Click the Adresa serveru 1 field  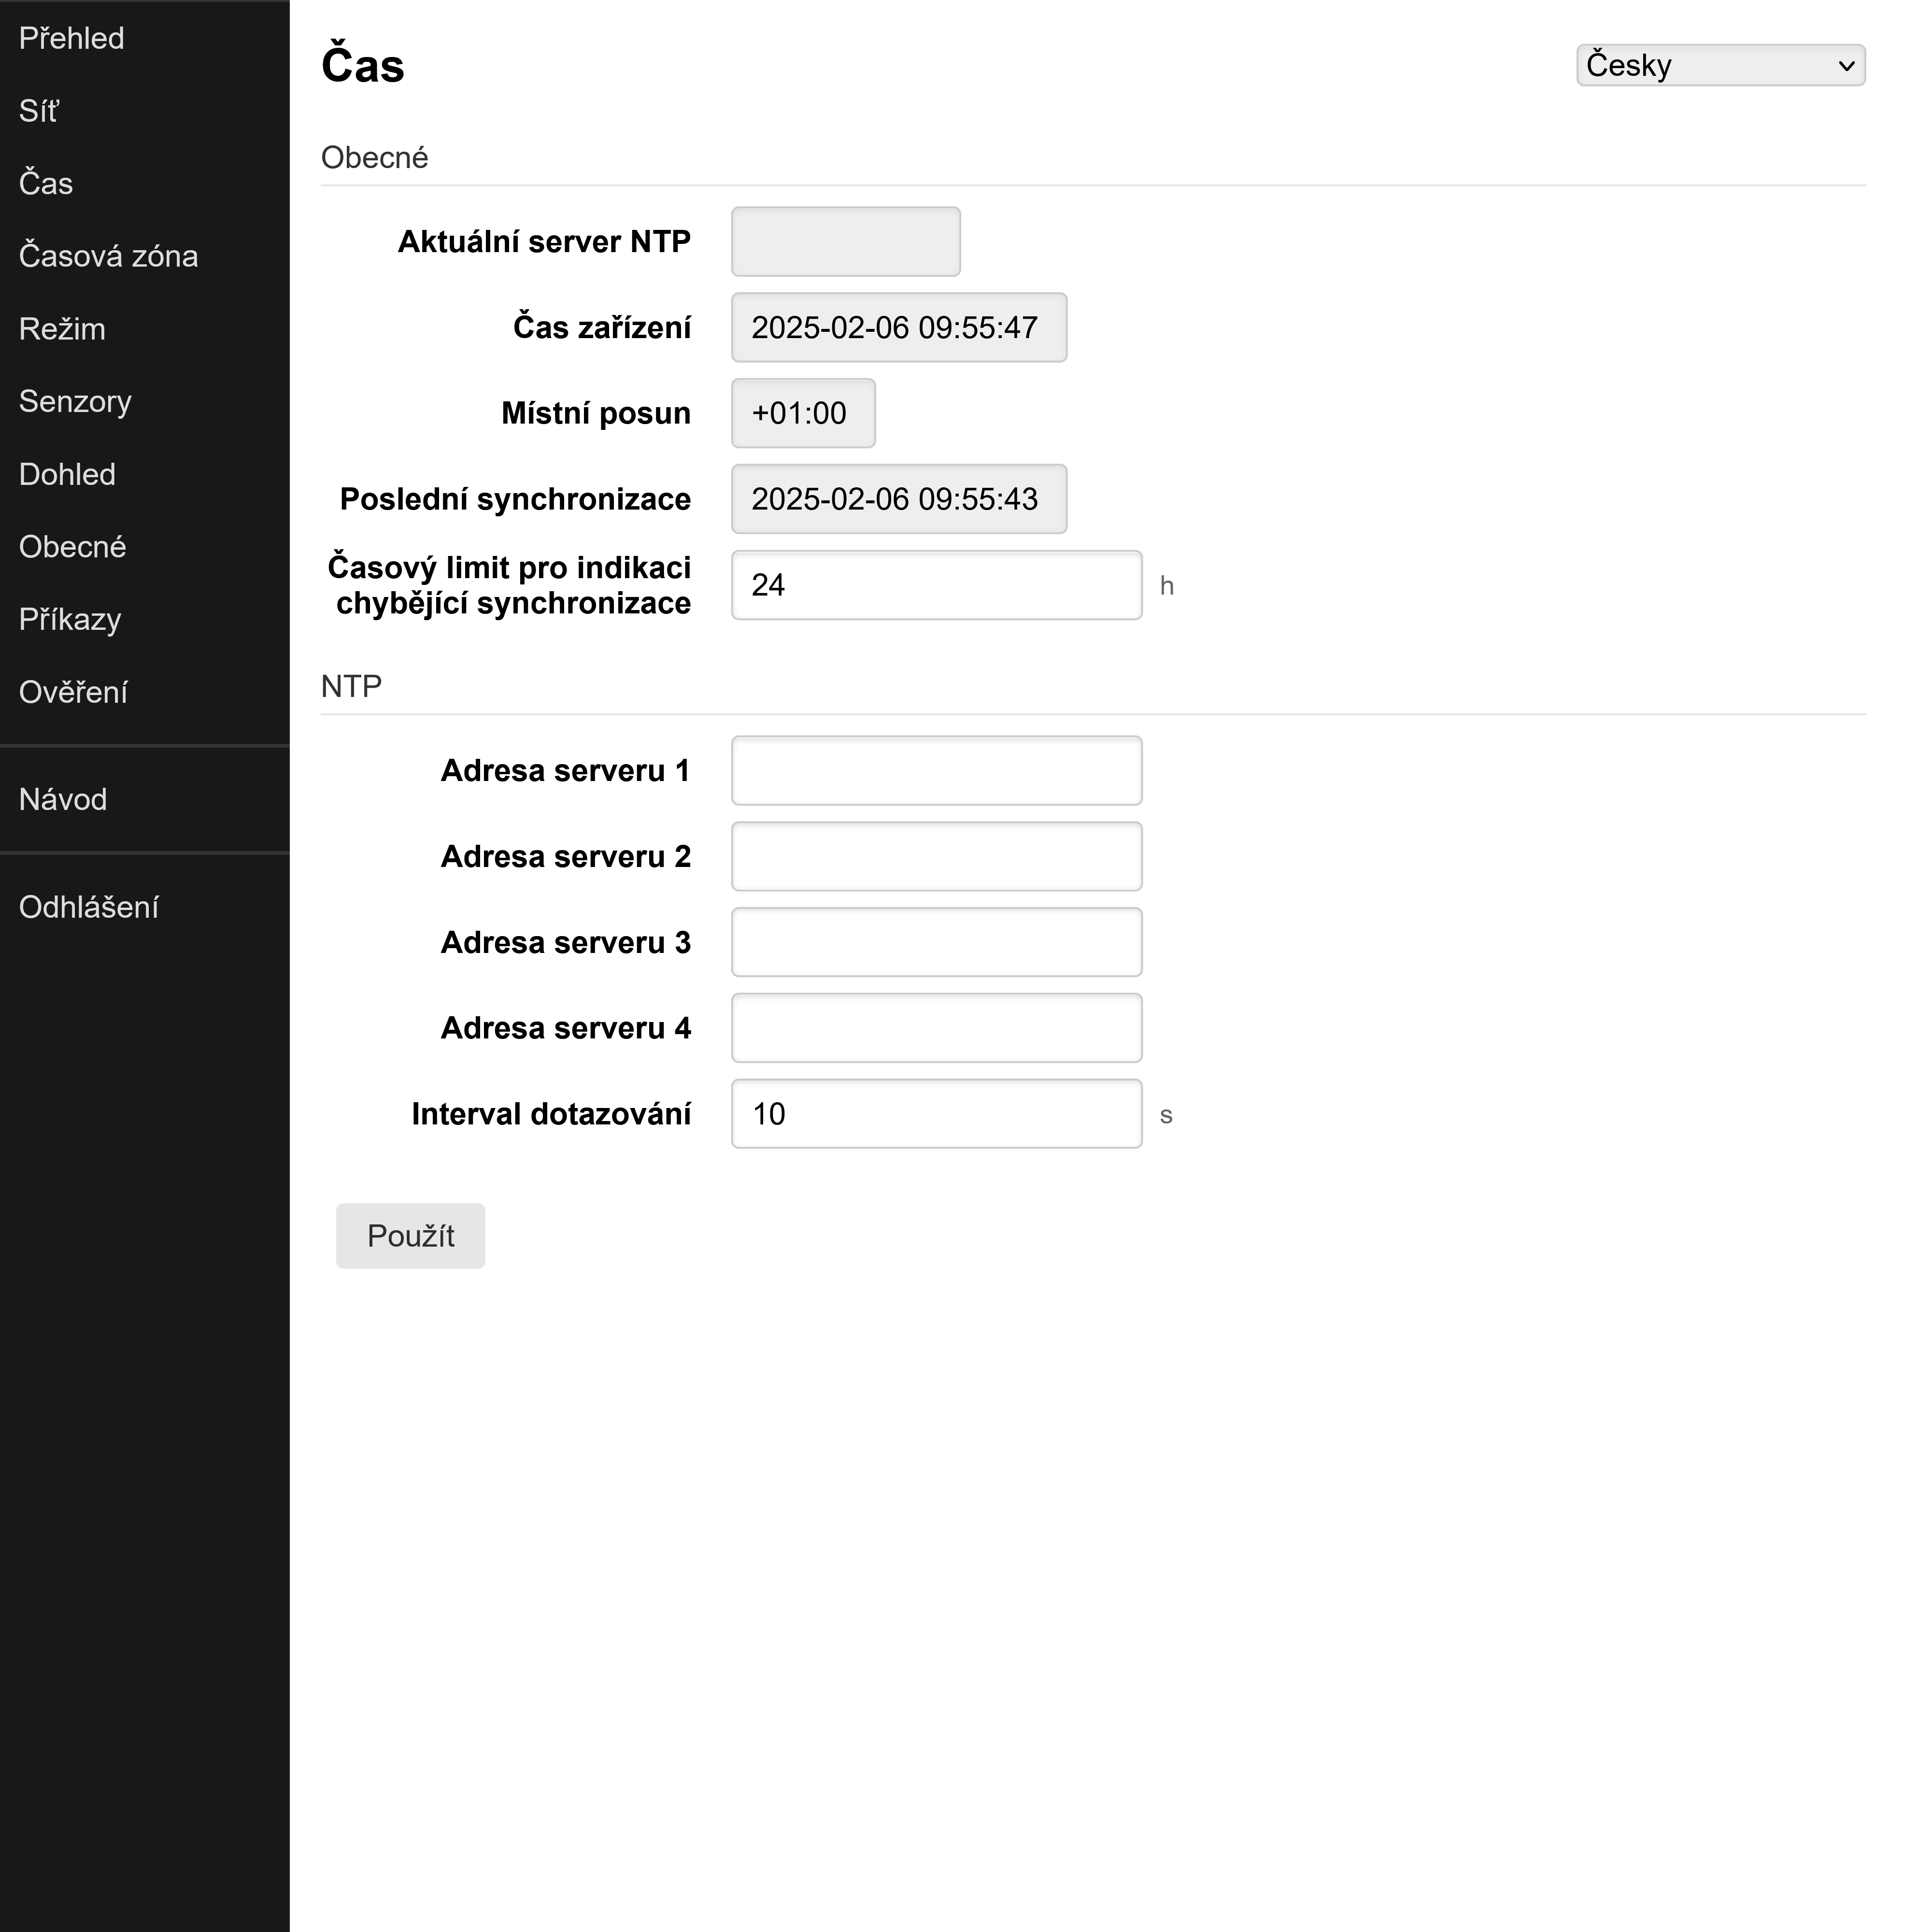point(935,769)
